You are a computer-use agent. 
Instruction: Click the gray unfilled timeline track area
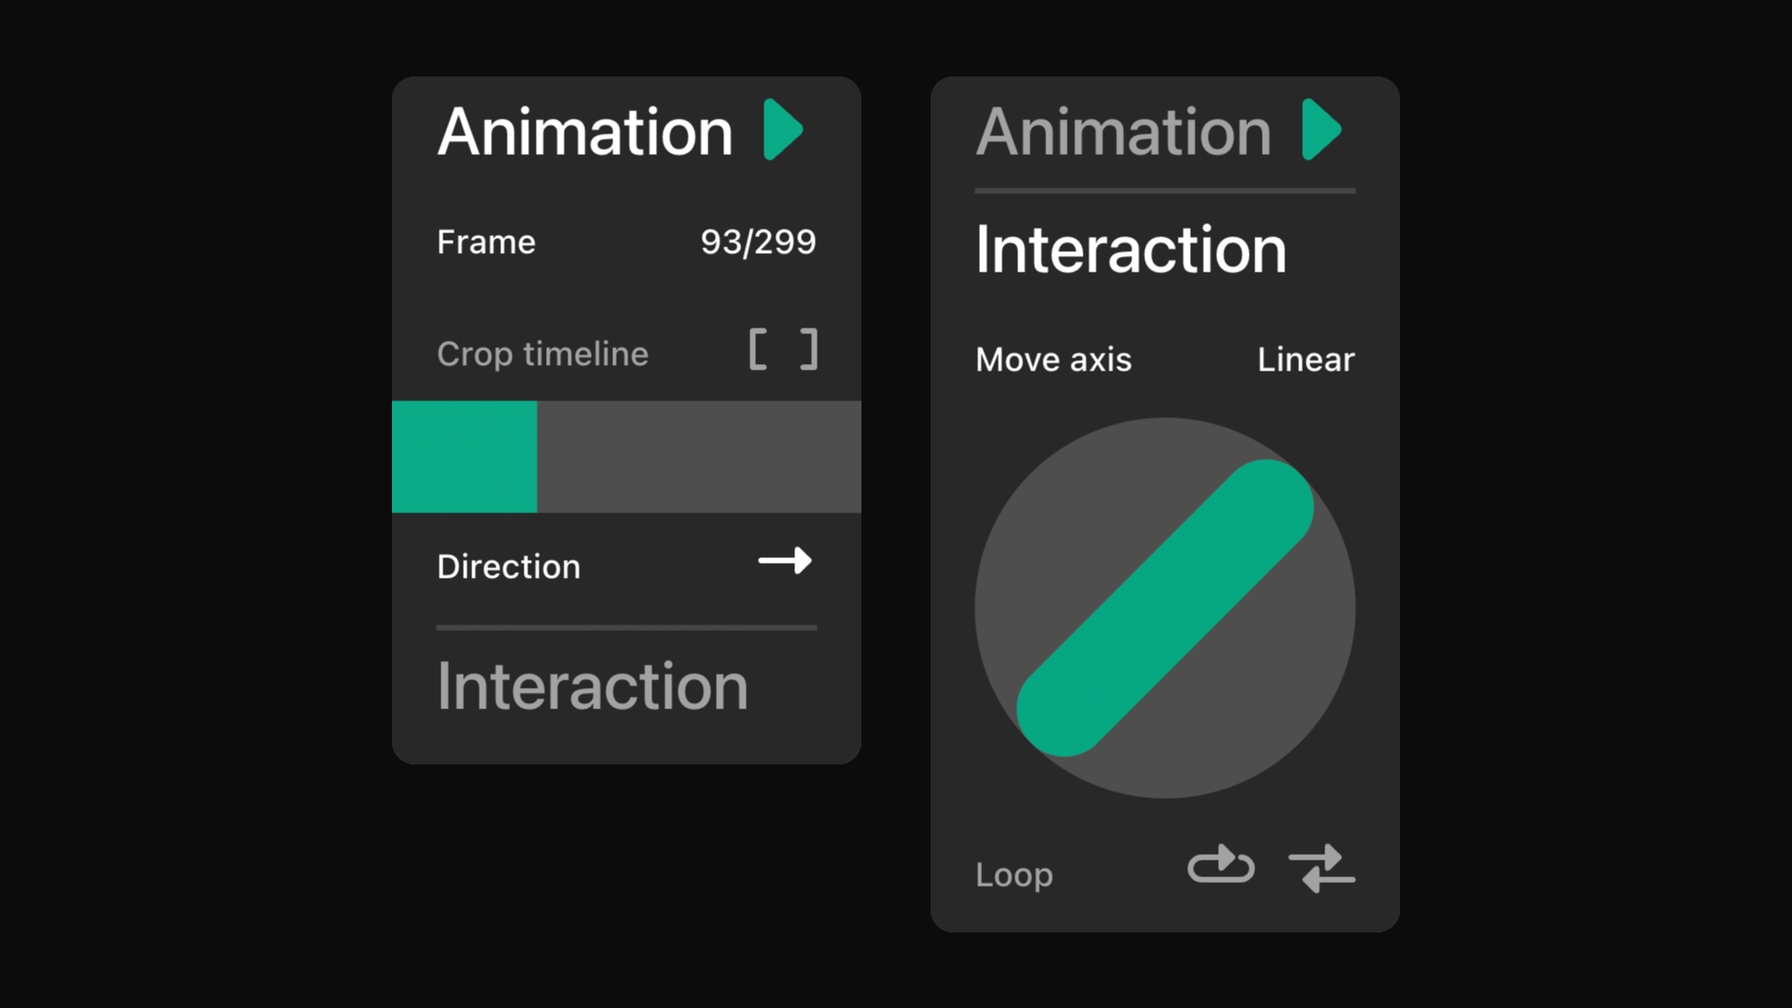(700, 456)
